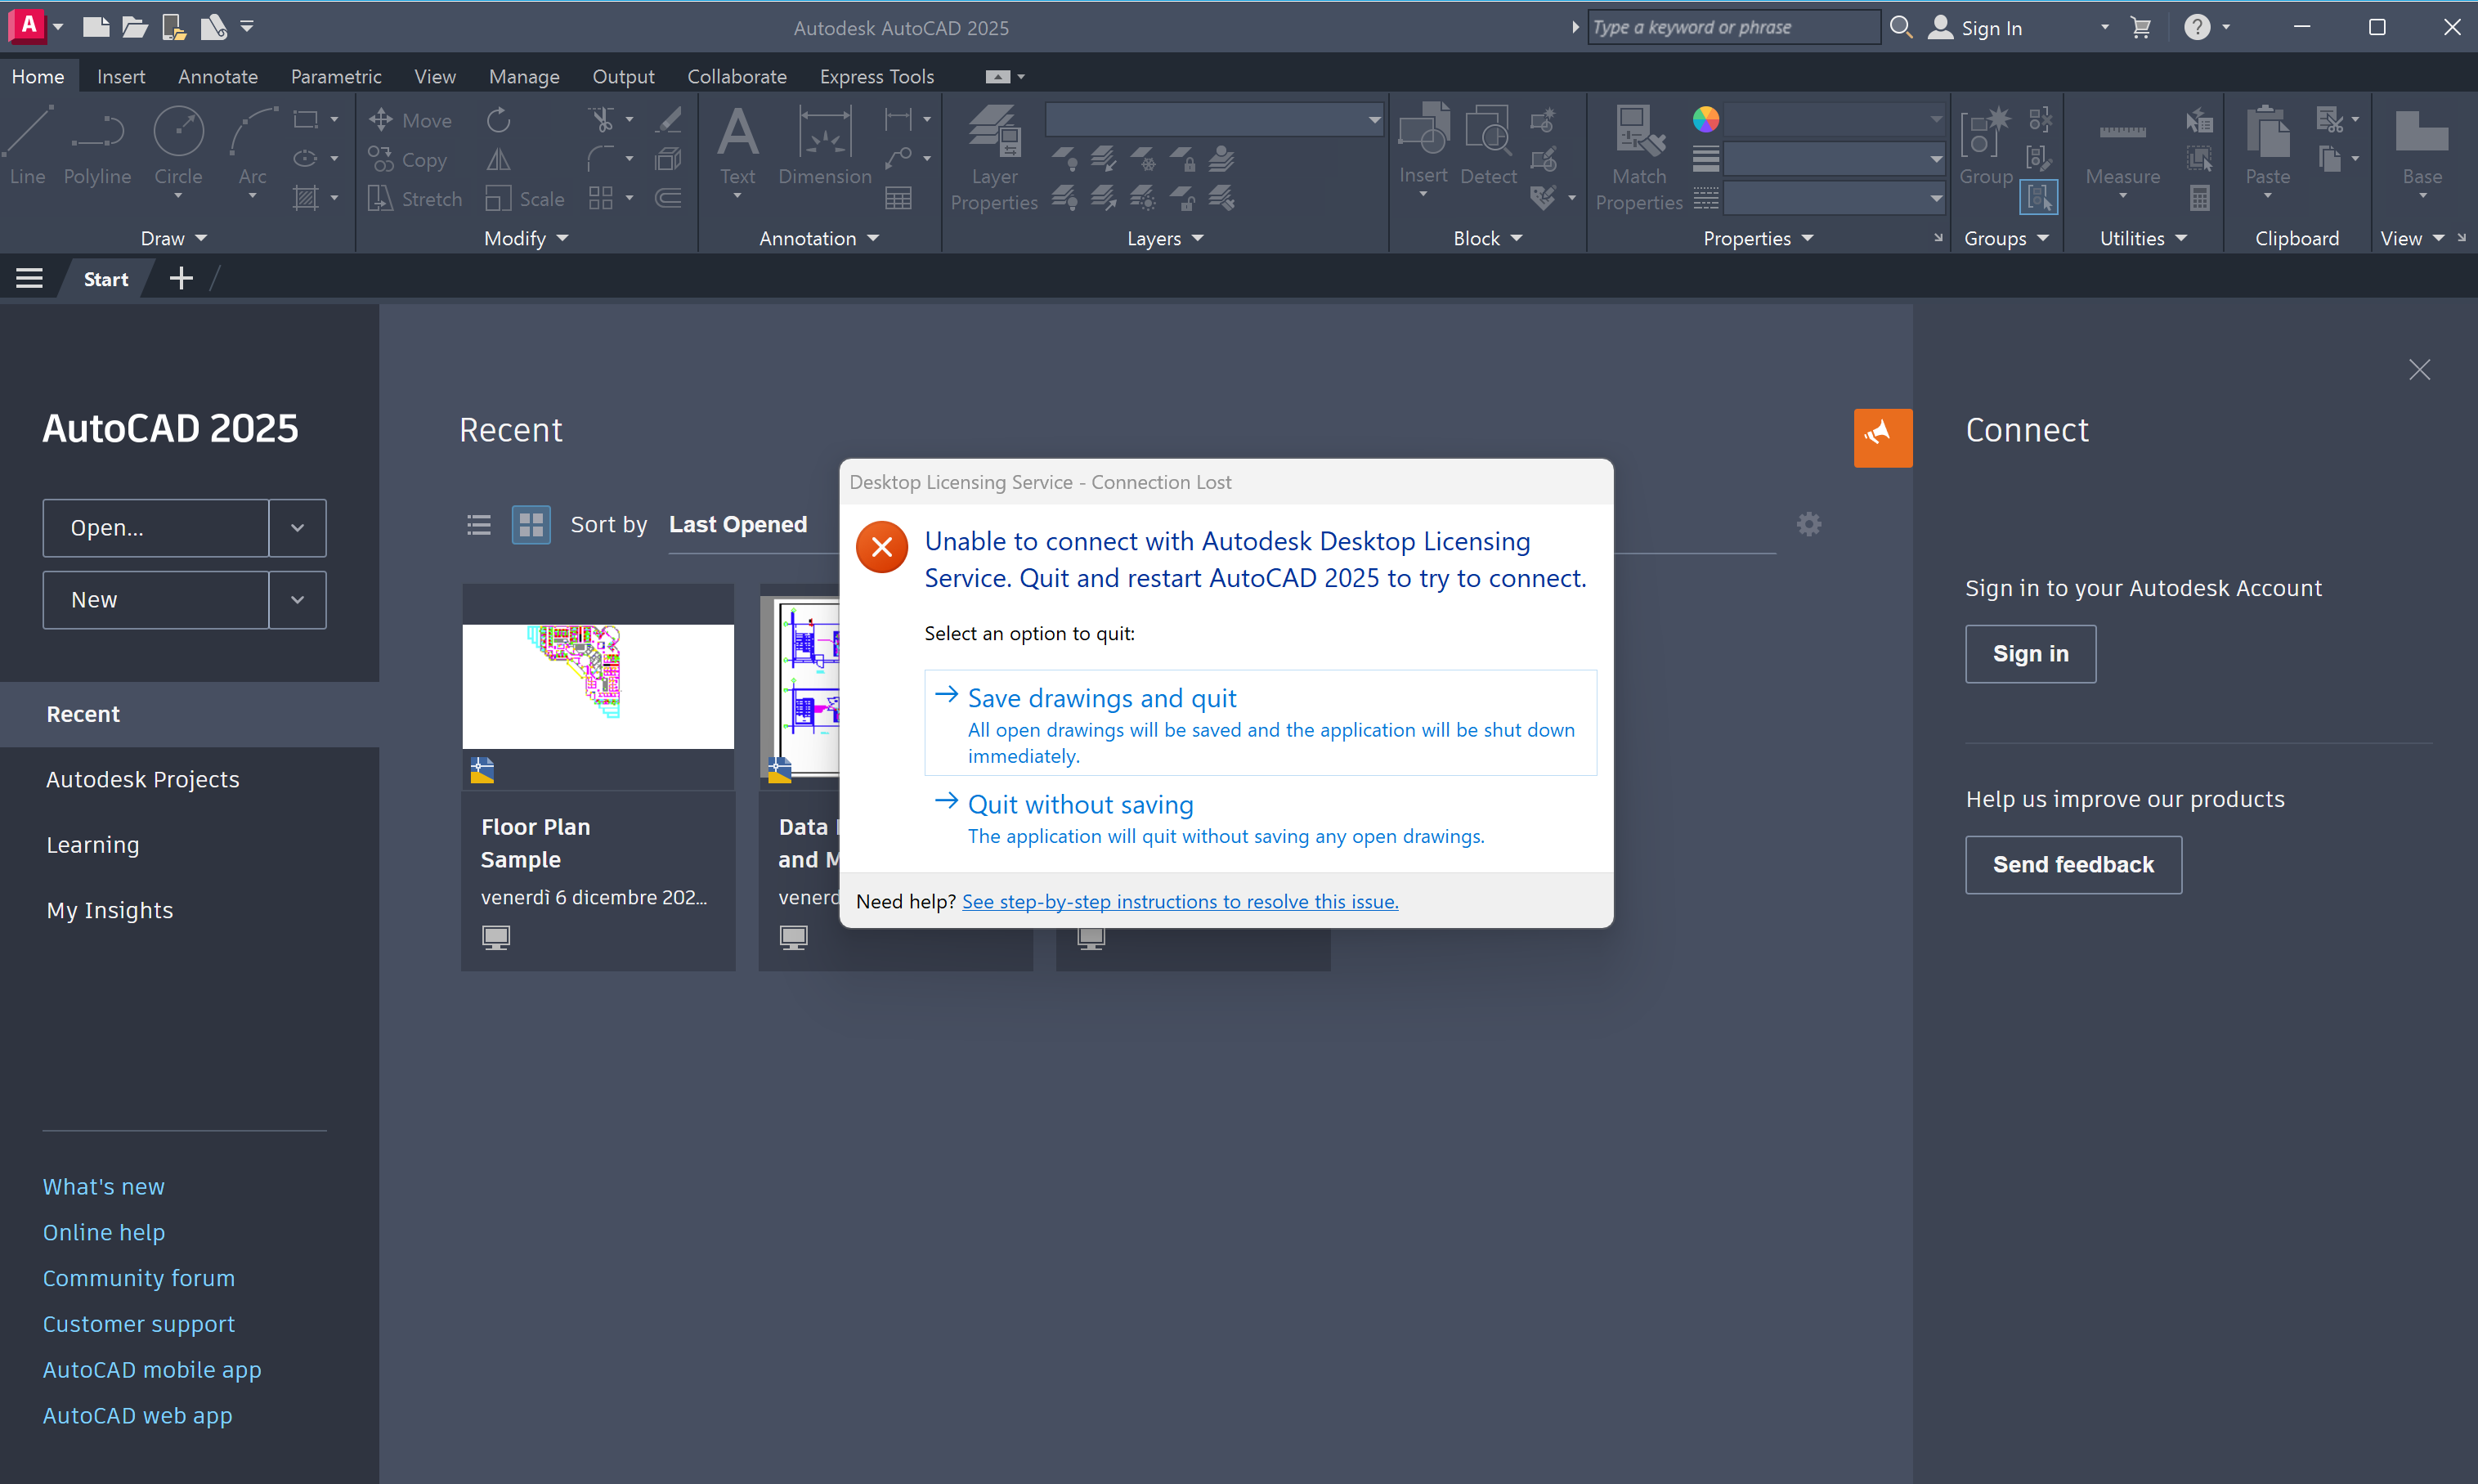The height and width of the screenshot is (1484, 2478).
Task: Click the Group tool icon
Action: 1985,145
